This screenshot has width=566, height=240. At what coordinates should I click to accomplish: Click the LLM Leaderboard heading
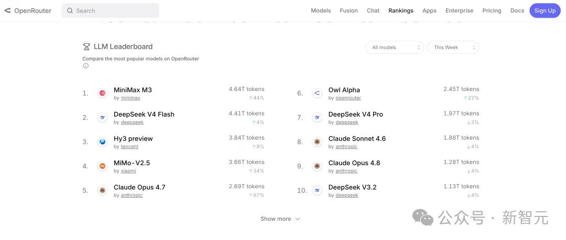click(123, 47)
